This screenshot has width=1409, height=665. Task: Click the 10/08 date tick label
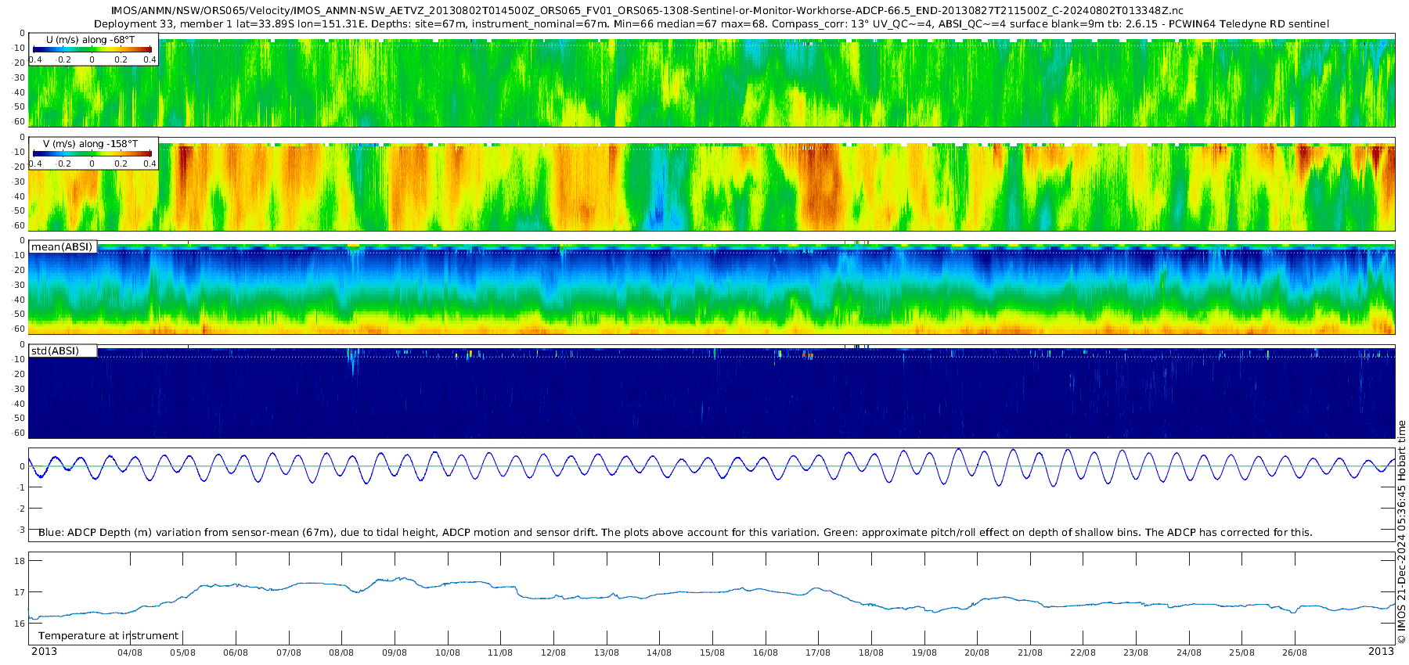pos(448,652)
